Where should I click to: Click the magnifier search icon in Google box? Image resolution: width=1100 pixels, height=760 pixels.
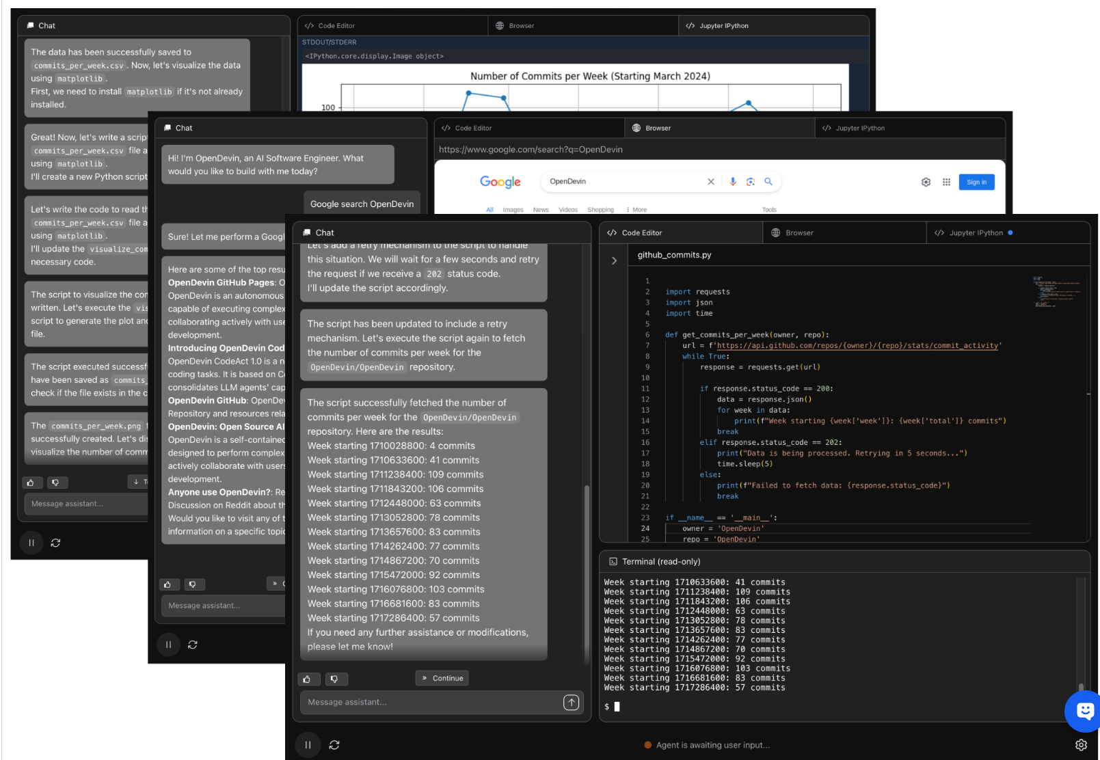pos(768,182)
